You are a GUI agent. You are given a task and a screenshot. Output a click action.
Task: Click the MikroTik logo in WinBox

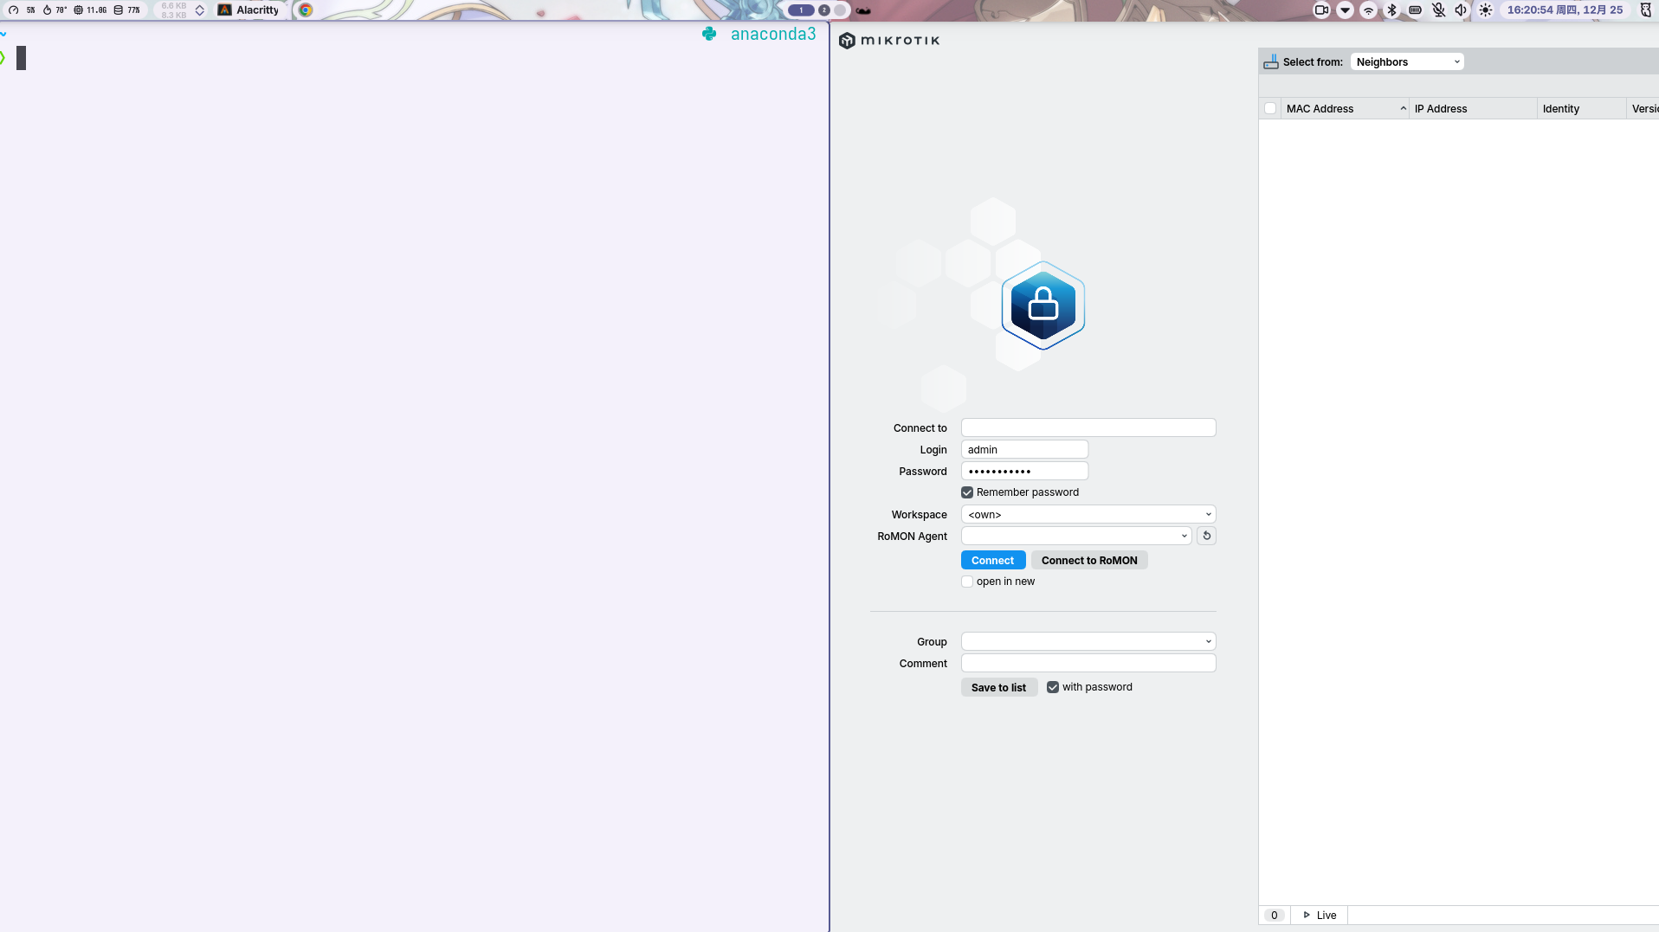click(889, 41)
